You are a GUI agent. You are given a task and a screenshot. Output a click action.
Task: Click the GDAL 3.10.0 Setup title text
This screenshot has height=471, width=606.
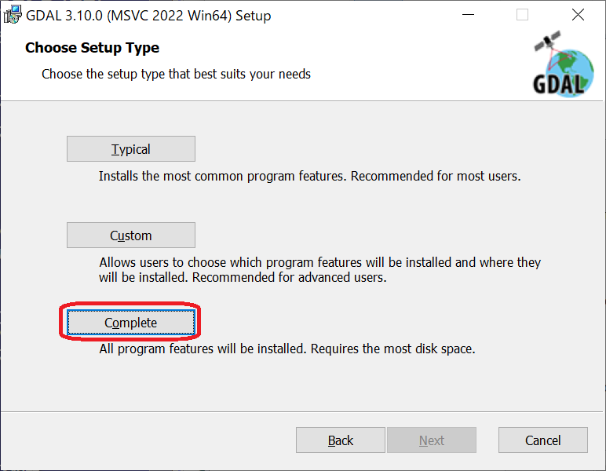point(149,15)
